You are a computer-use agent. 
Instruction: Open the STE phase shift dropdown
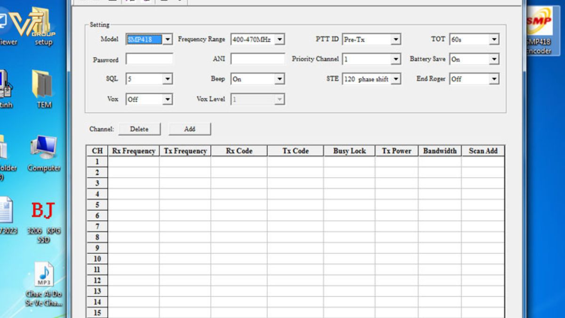(x=395, y=79)
